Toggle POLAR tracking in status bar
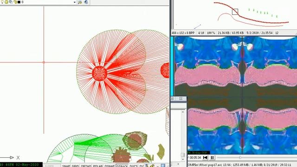This screenshot has width=297, height=167. pyautogui.click(x=98, y=166)
